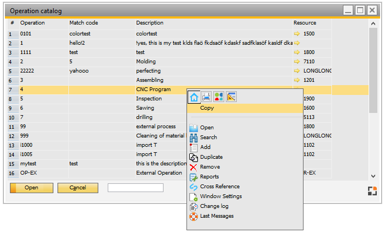385x233 pixels.
Task: Click the printer icon in context menu
Action: tap(207, 97)
